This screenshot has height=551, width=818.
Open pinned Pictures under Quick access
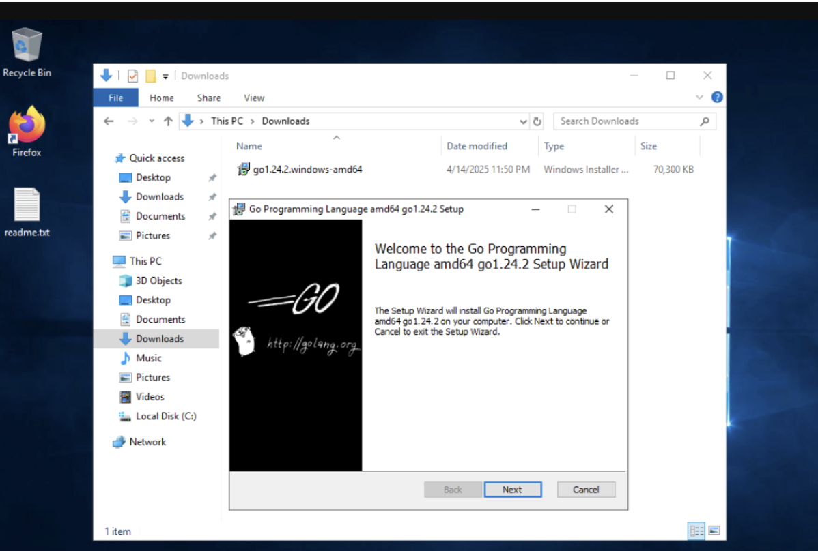click(x=152, y=235)
